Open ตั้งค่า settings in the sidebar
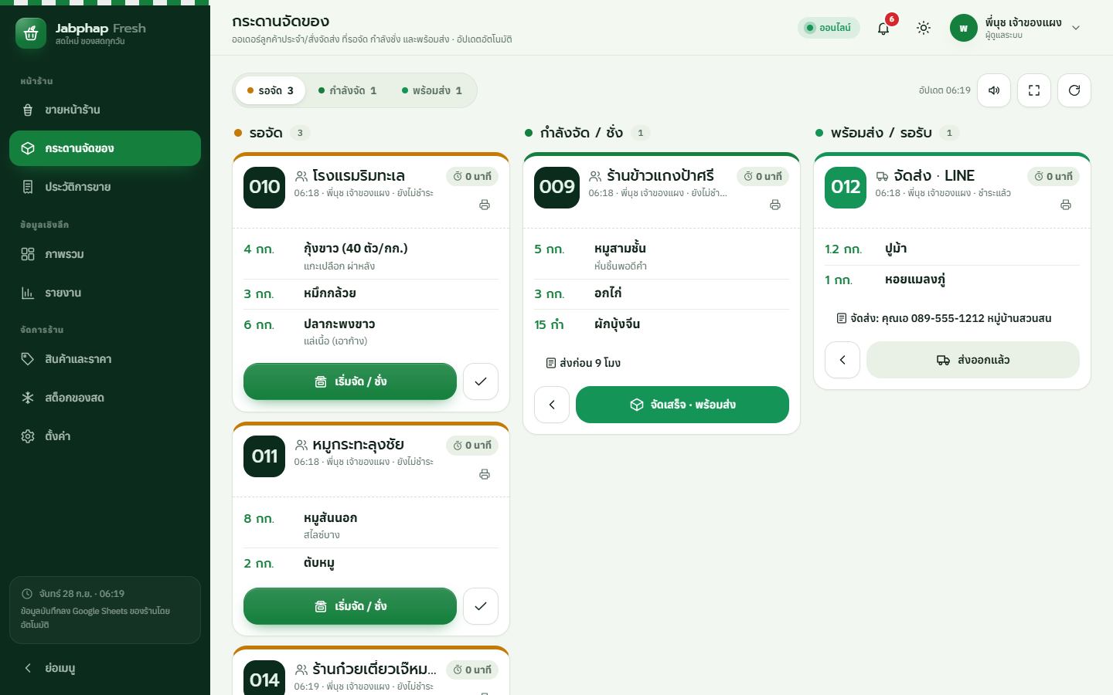The image size is (1113, 695). pos(105,436)
